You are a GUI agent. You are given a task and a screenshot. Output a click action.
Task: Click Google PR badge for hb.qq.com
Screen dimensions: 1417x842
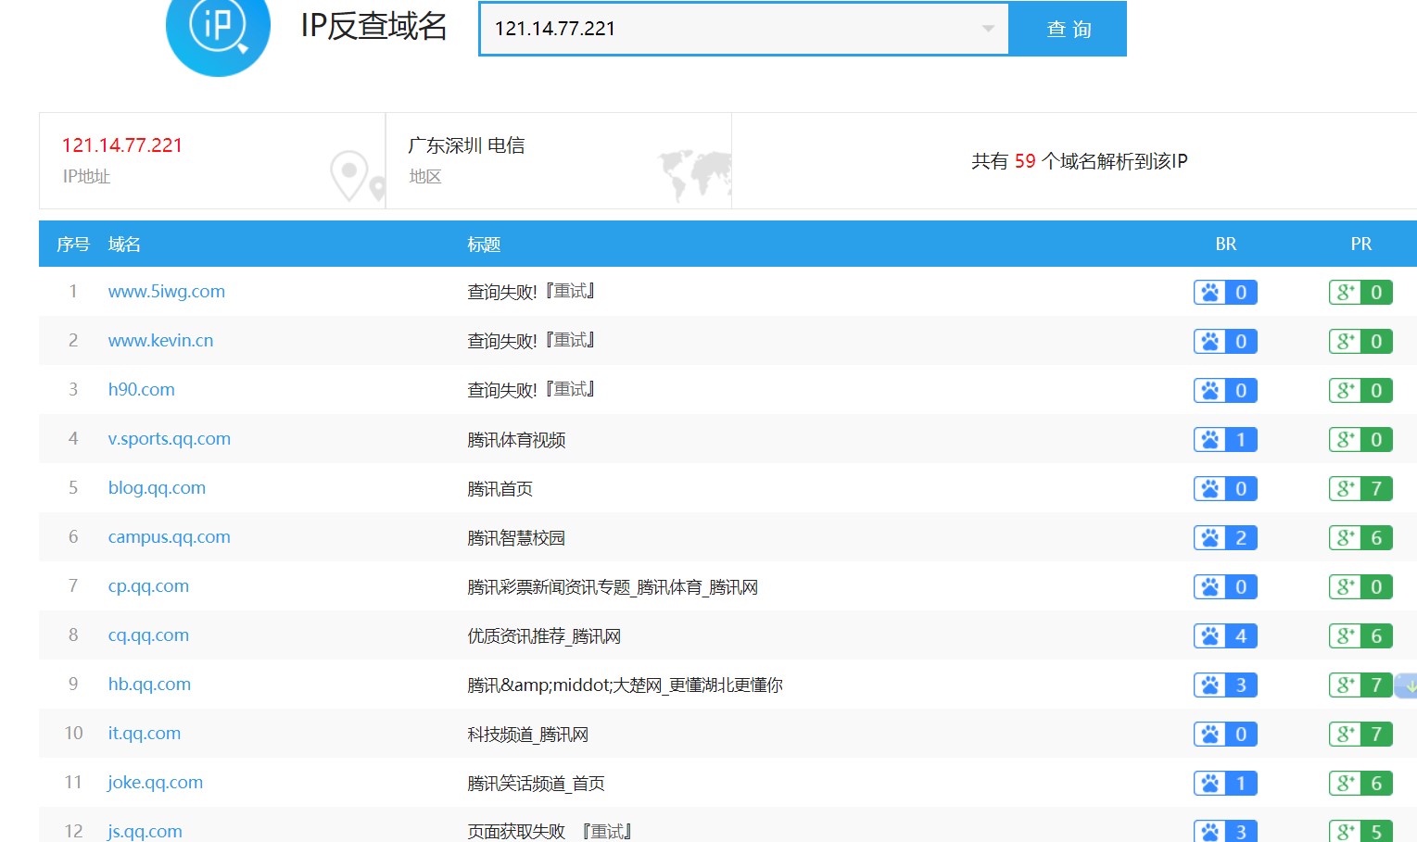[1360, 685]
